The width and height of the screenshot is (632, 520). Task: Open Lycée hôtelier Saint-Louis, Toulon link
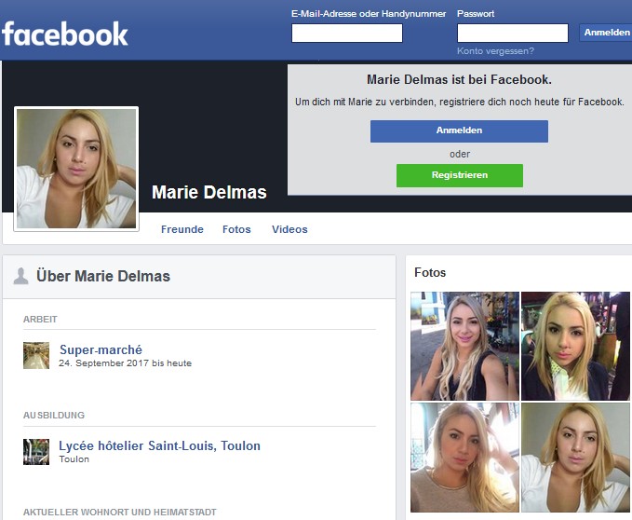click(x=159, y=445)
